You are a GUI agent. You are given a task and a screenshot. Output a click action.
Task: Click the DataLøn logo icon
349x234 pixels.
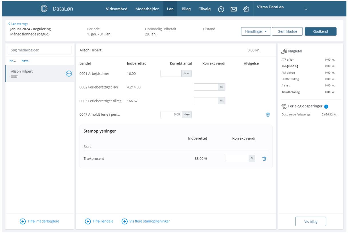45,9
